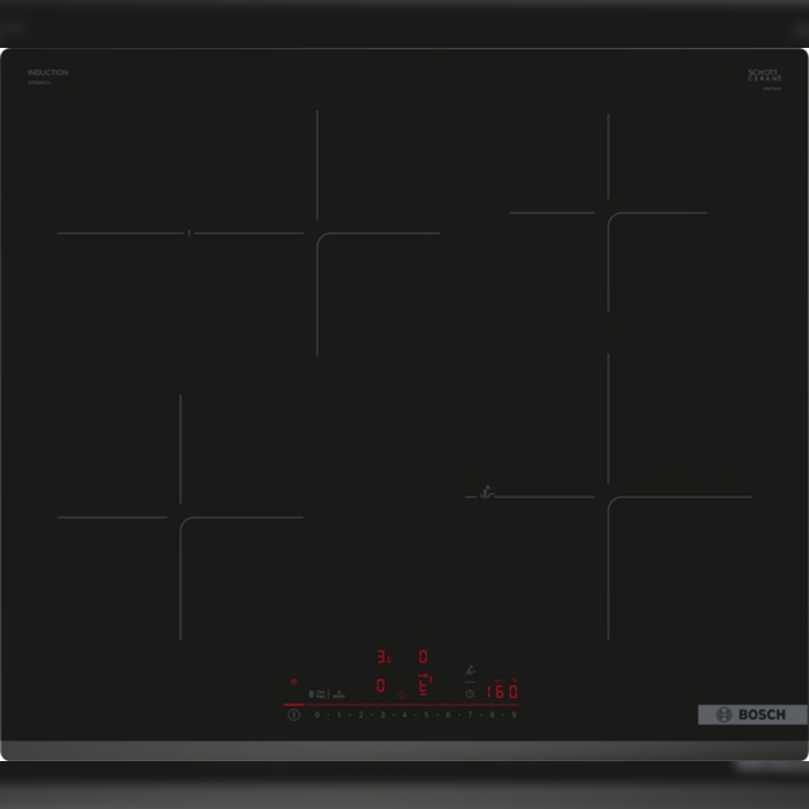The image size is (809, 809).
Task: Tap the timer clock icon
Action: [x=470, y=693]
